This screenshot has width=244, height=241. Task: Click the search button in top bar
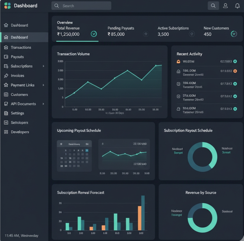point(213,6)
